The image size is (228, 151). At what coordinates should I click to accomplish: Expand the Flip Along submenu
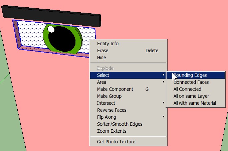coord(106,117)
